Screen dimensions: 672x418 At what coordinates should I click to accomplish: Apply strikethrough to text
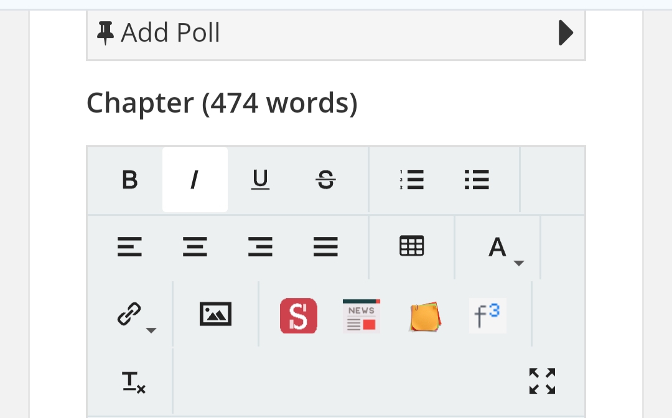(325, 180)
